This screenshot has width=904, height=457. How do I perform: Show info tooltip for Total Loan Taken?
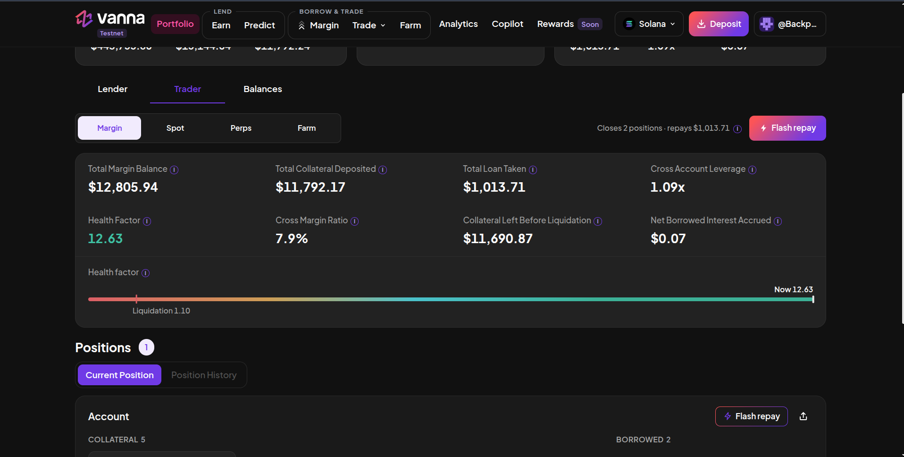pos(533,170)
